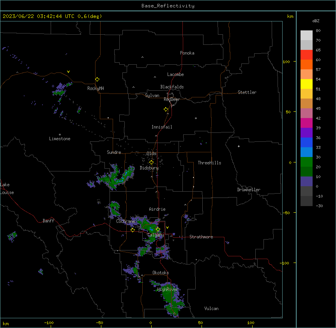The image size is (336, 328).
Task: Select the ThreeHills label
Action: pyautogui.click(x=209, y=163)
